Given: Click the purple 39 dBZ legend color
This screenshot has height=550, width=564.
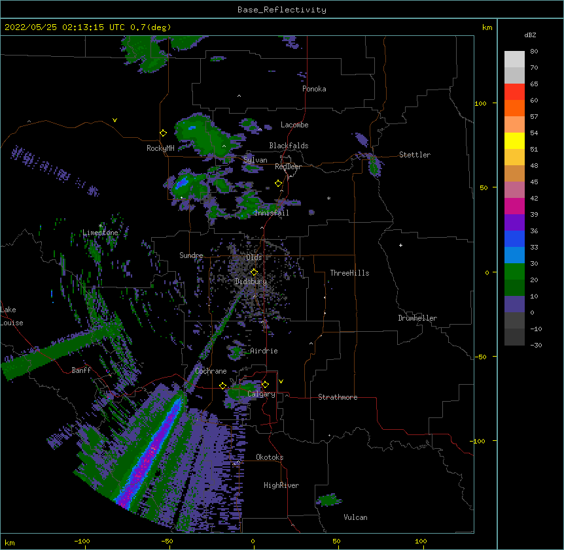Looking at the screenshot, I should [514, 223].
